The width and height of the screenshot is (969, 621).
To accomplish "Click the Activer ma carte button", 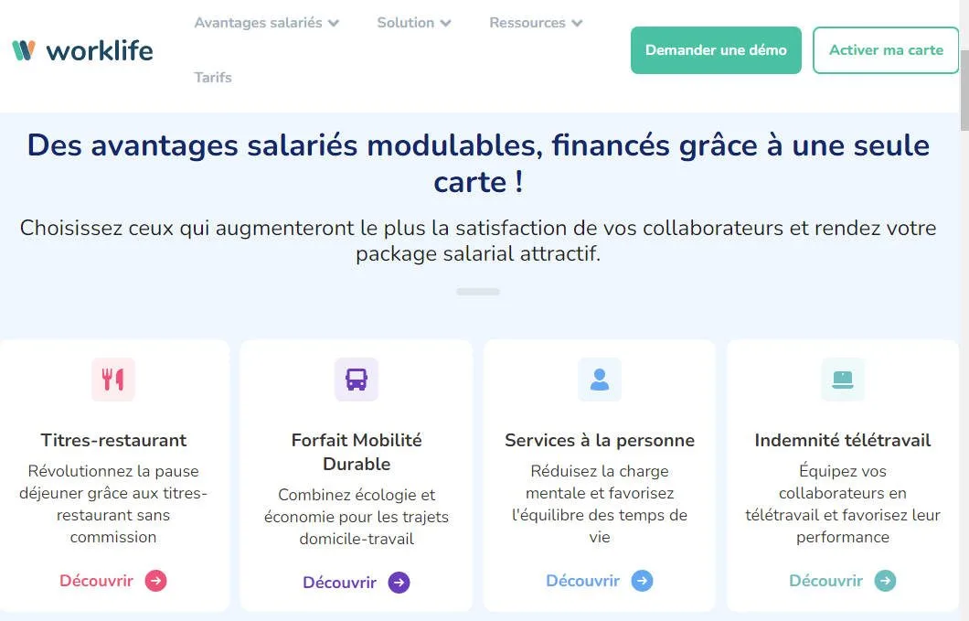I will 886,50.
